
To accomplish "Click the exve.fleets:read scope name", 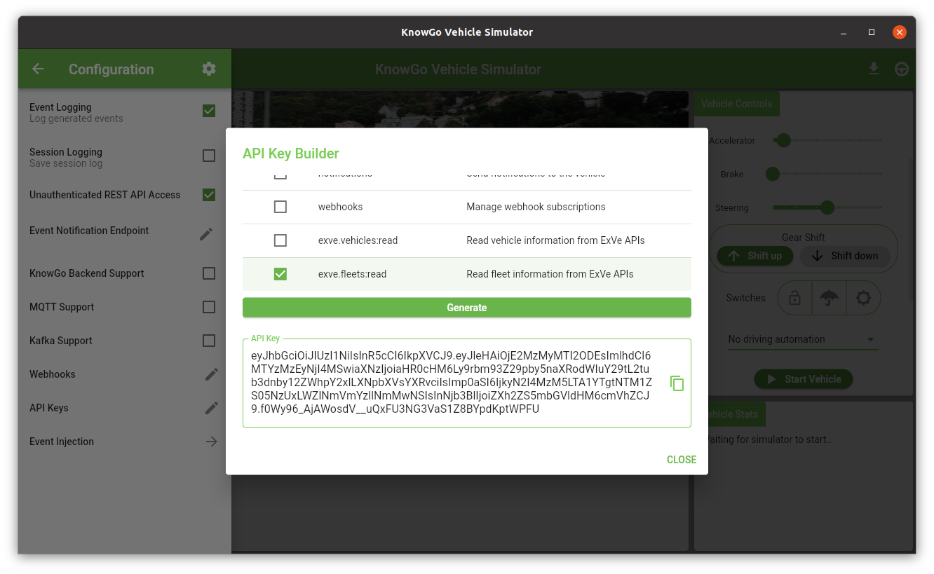I will point(352,274).
